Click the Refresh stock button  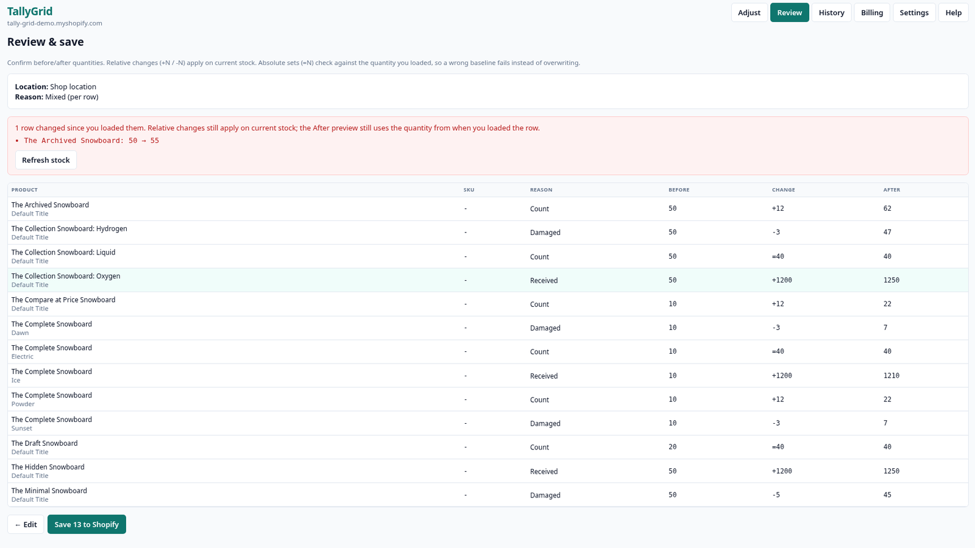[46, 160]
